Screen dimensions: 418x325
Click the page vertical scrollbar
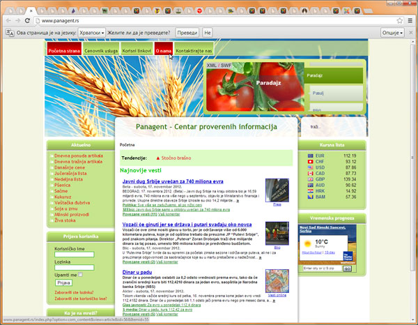[414, 174]
